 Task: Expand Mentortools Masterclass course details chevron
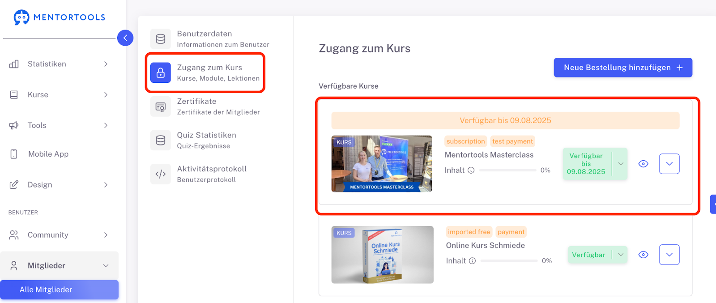[x=669, y=164]
